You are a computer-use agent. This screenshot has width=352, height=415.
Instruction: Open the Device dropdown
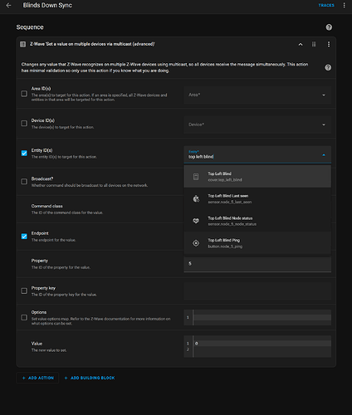click(257, 124)
